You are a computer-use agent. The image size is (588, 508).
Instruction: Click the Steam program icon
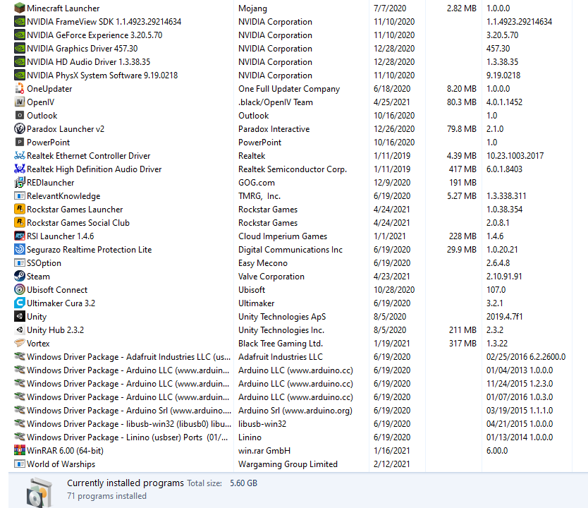pos(20,276)
